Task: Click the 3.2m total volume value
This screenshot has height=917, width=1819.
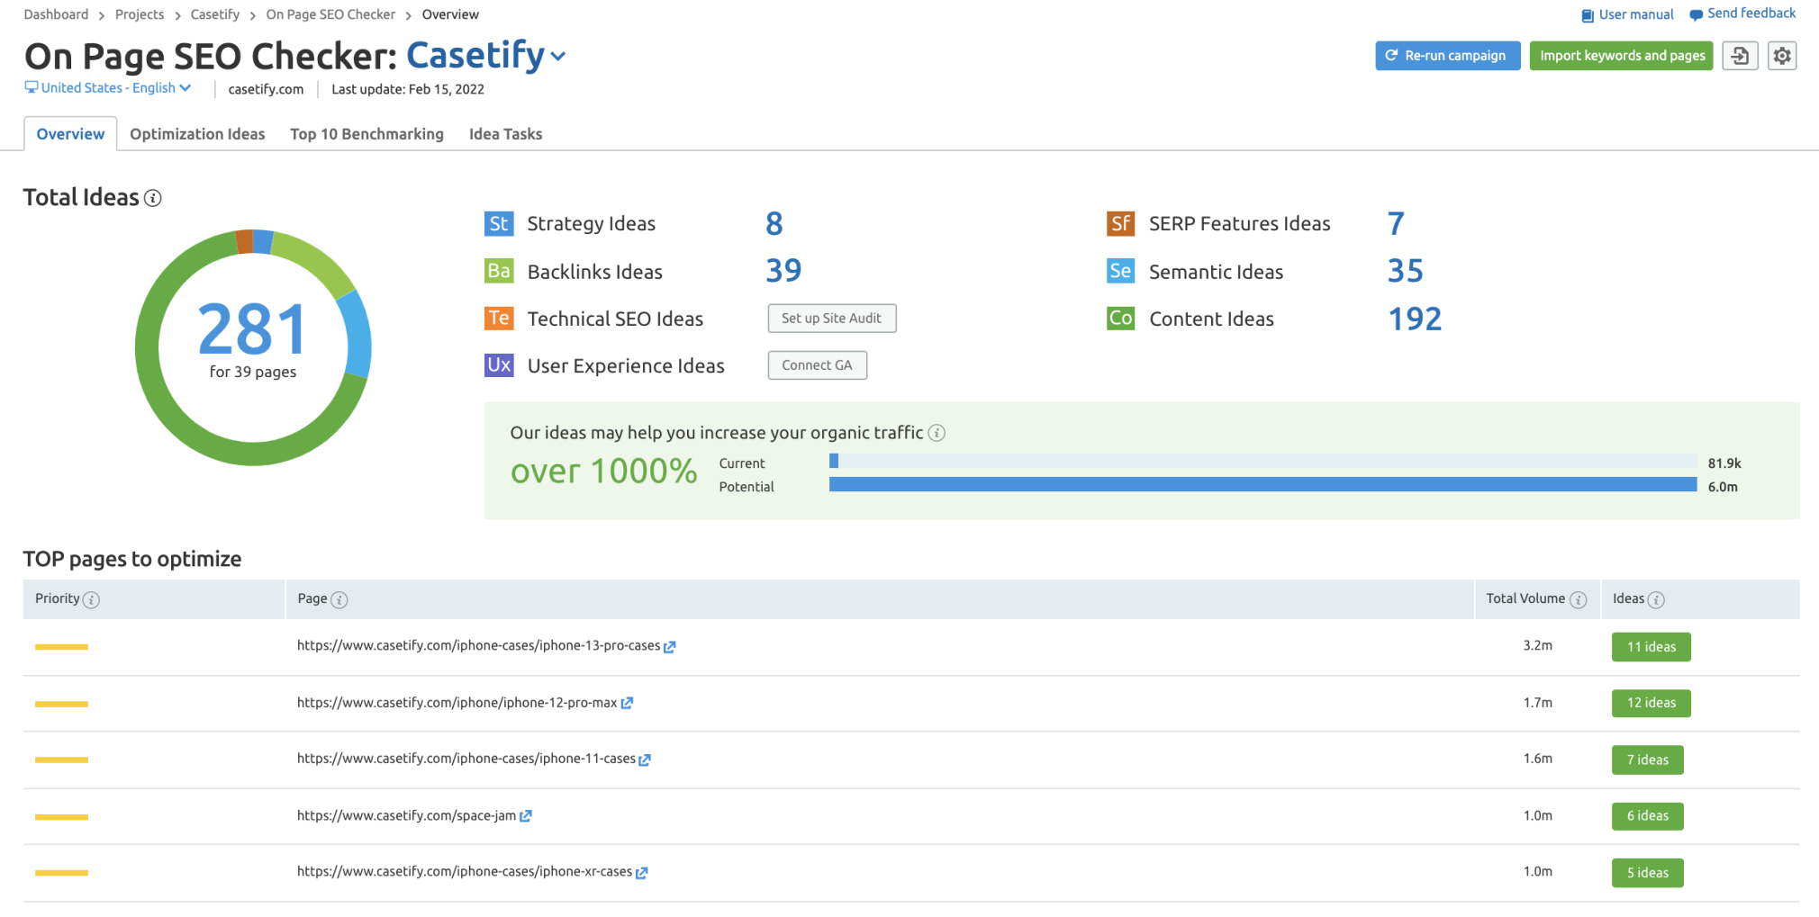Action: coord(1537,645)
